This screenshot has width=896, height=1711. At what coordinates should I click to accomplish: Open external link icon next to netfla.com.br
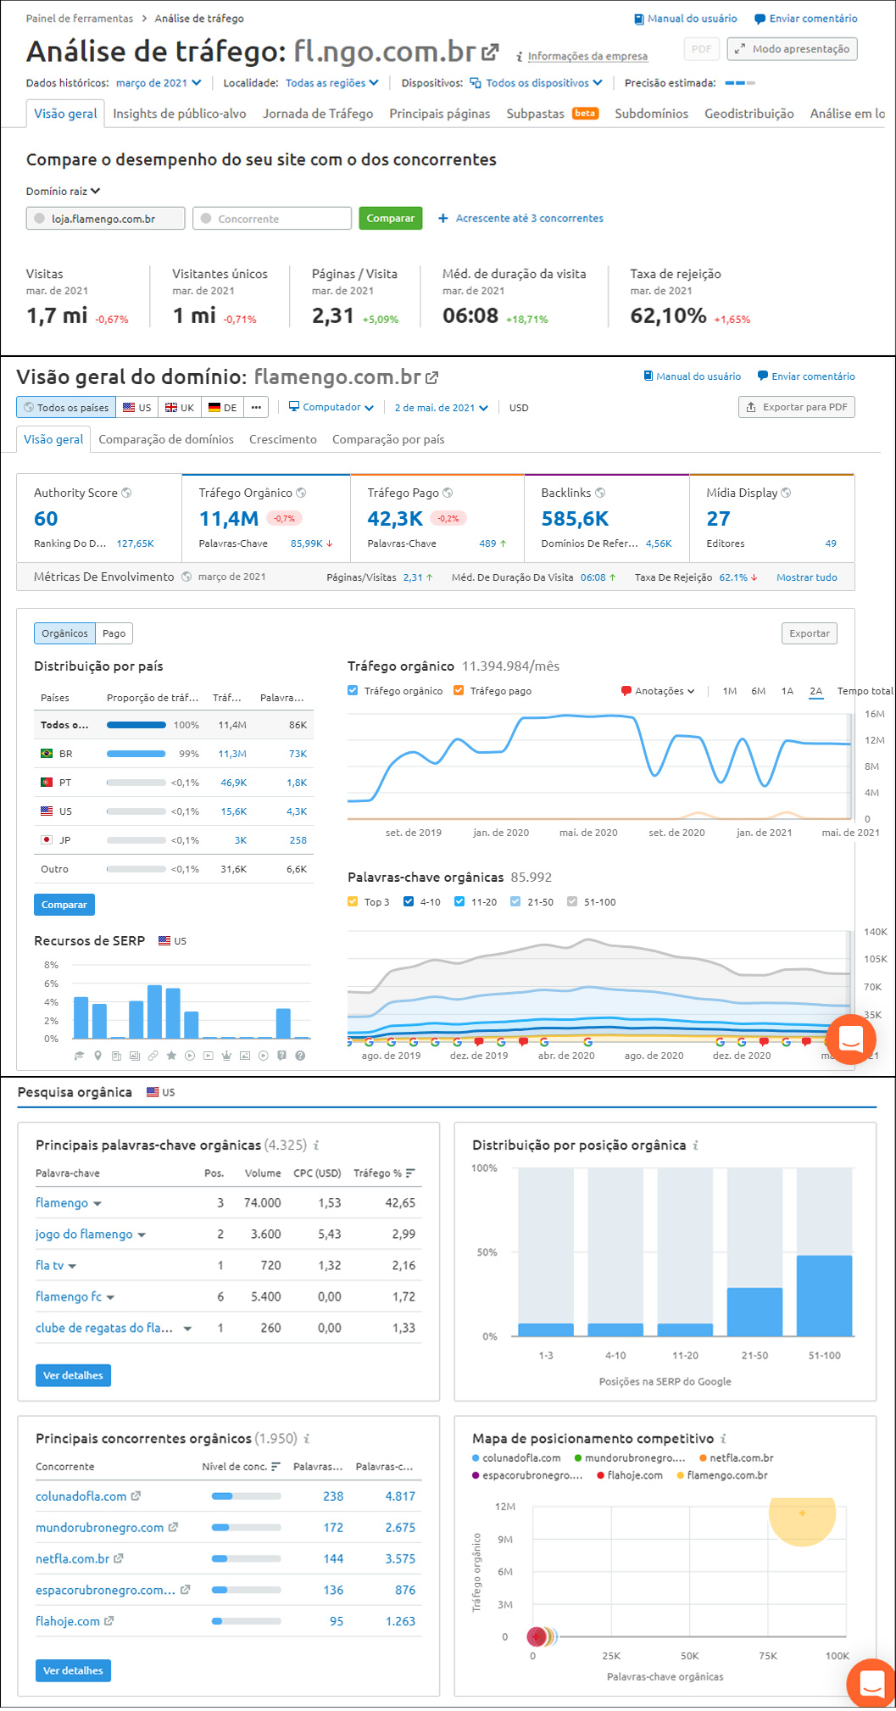pyautogui.click(x=119, y=1558)
